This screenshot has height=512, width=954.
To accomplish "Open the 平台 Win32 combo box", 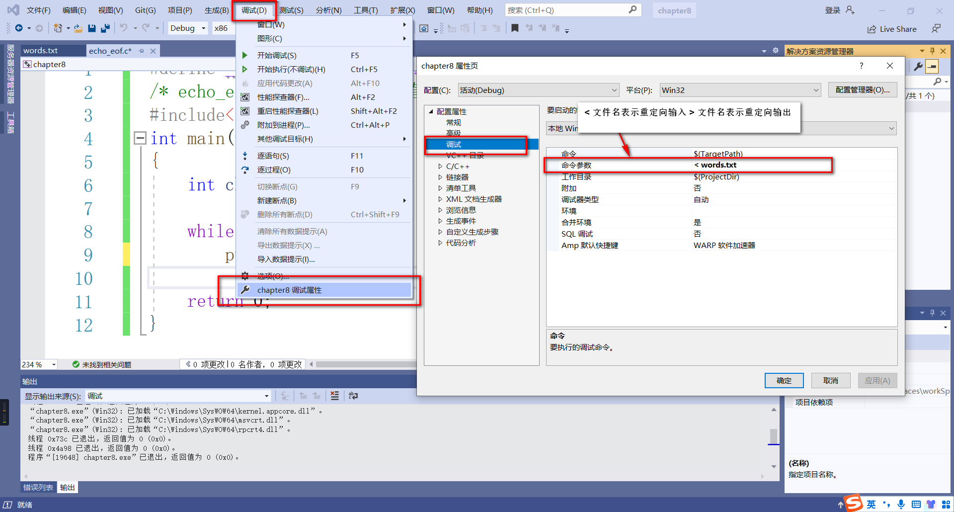I will [740, 90].
